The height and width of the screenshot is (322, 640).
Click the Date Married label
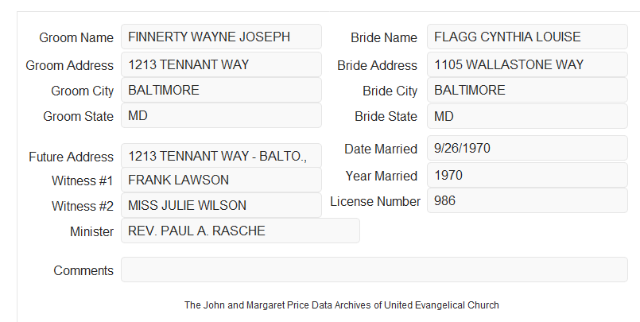click(381, 149)
